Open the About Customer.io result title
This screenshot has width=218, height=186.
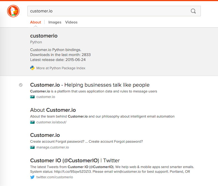(53, 110)
